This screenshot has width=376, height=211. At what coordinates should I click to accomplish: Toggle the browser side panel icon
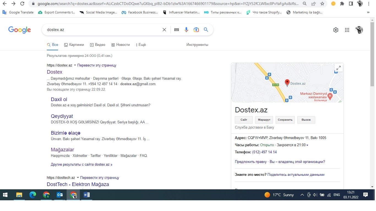(351, 4)
